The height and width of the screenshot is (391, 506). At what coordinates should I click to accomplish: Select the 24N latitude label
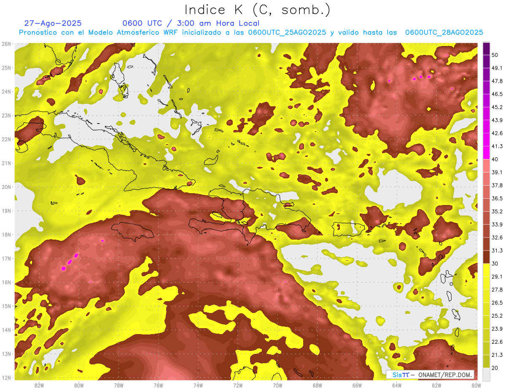[x=6, y=92]
